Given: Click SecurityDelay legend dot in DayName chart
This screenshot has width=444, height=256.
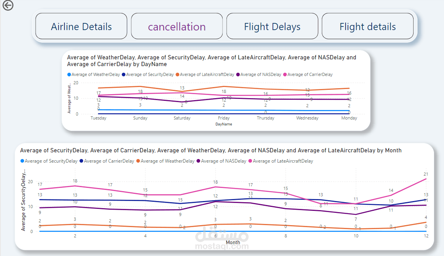Looking at the screenshot, I should (x=124, y=74).
